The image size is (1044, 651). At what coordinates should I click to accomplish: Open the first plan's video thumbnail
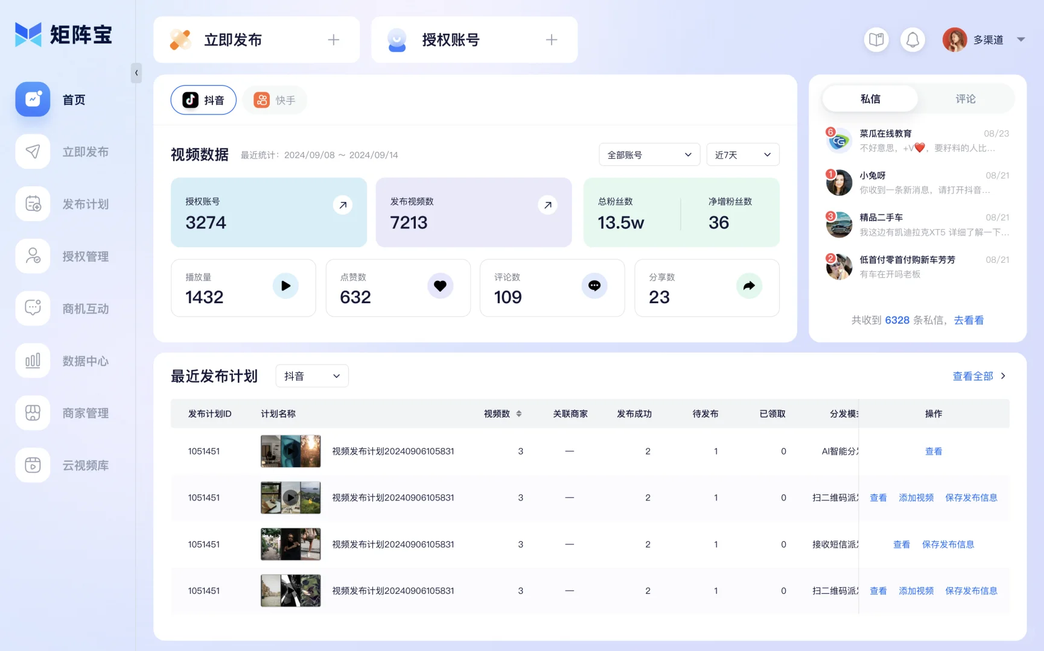click(x=290, y=451)
